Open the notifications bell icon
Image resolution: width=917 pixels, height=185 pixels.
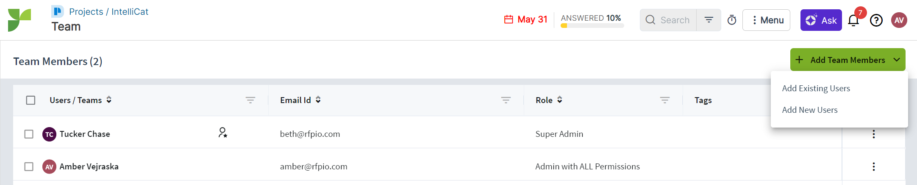(x=853, y=20)
